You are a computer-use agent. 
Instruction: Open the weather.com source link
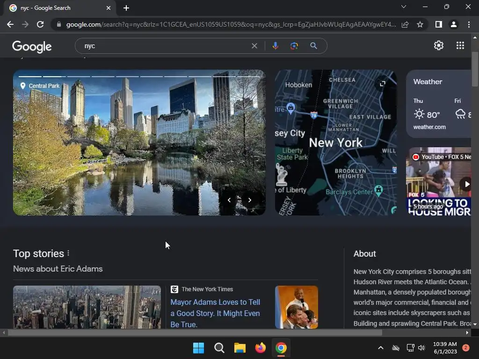click(429, 127)
